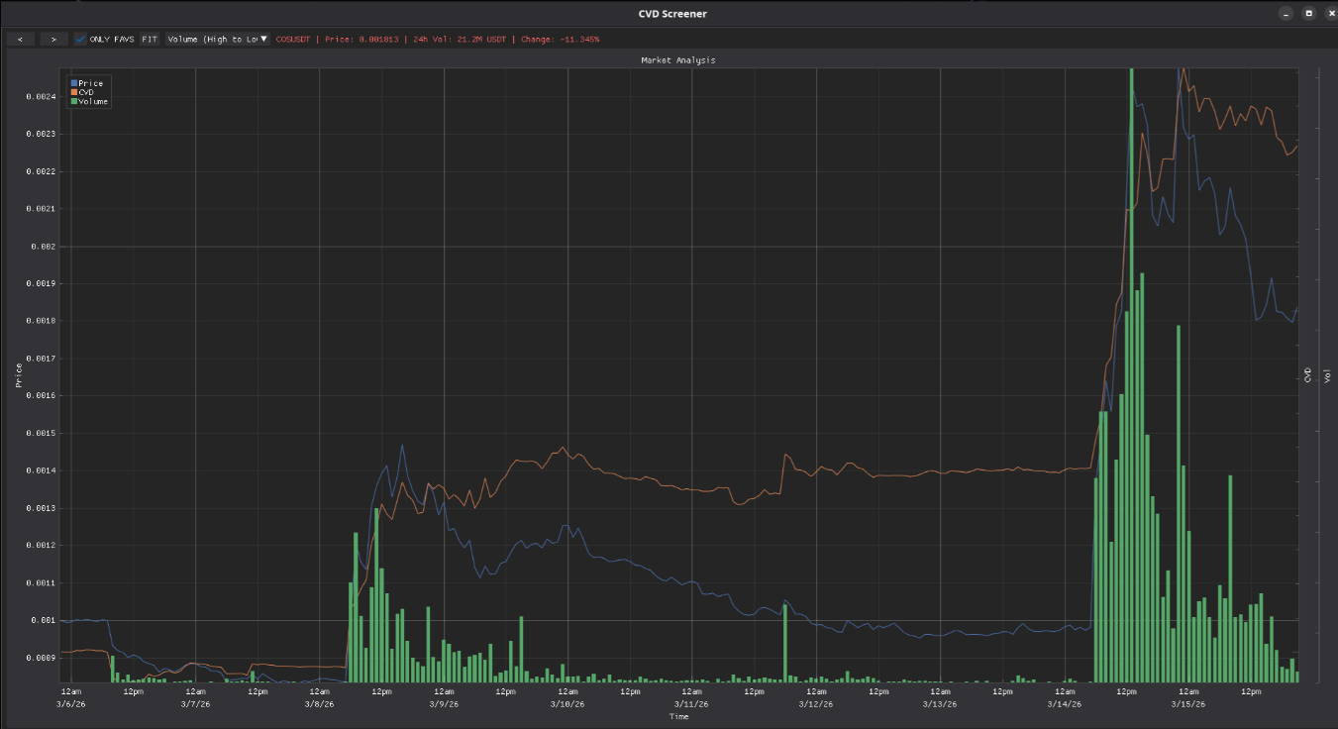Click the CVD label on right axis
The image size is (1338, 729).
point(1307,374)
